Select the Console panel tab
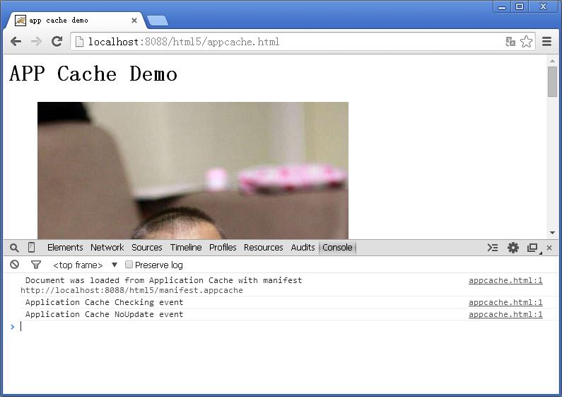This screenshot has width=562, height=397. (337, 247)
